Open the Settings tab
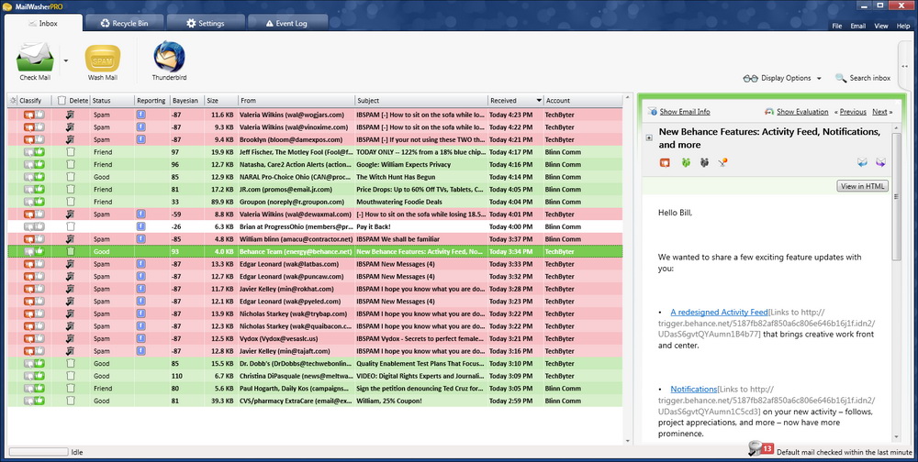 (x=205, y=23)
